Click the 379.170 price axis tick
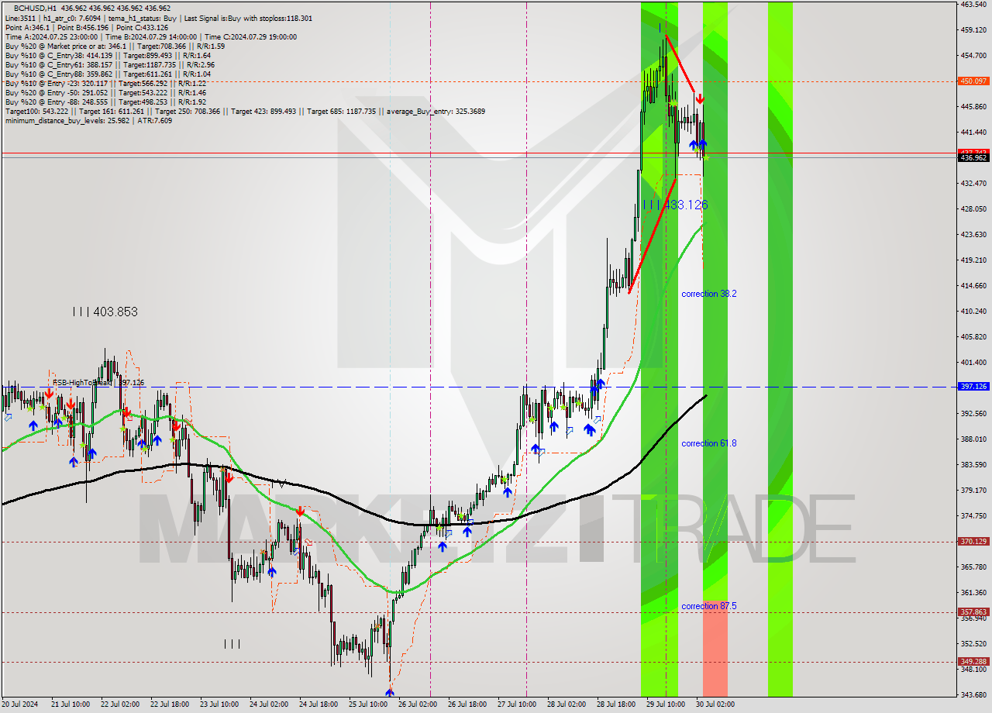This screenshot has height=713, width=992. click(973, 490)
